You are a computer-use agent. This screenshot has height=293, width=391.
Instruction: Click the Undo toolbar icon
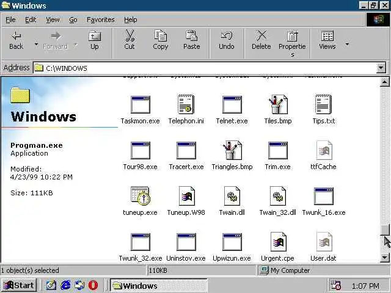point(227,35)
